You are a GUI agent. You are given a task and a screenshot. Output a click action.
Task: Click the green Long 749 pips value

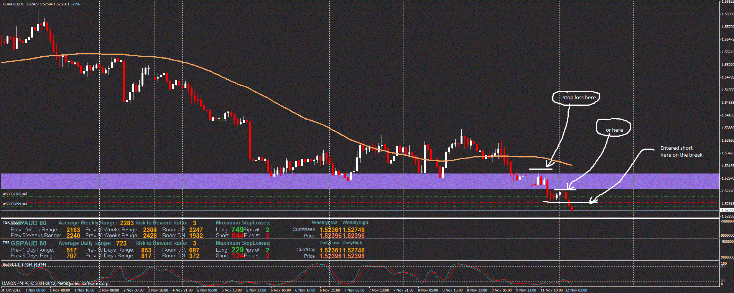(237, 229)
